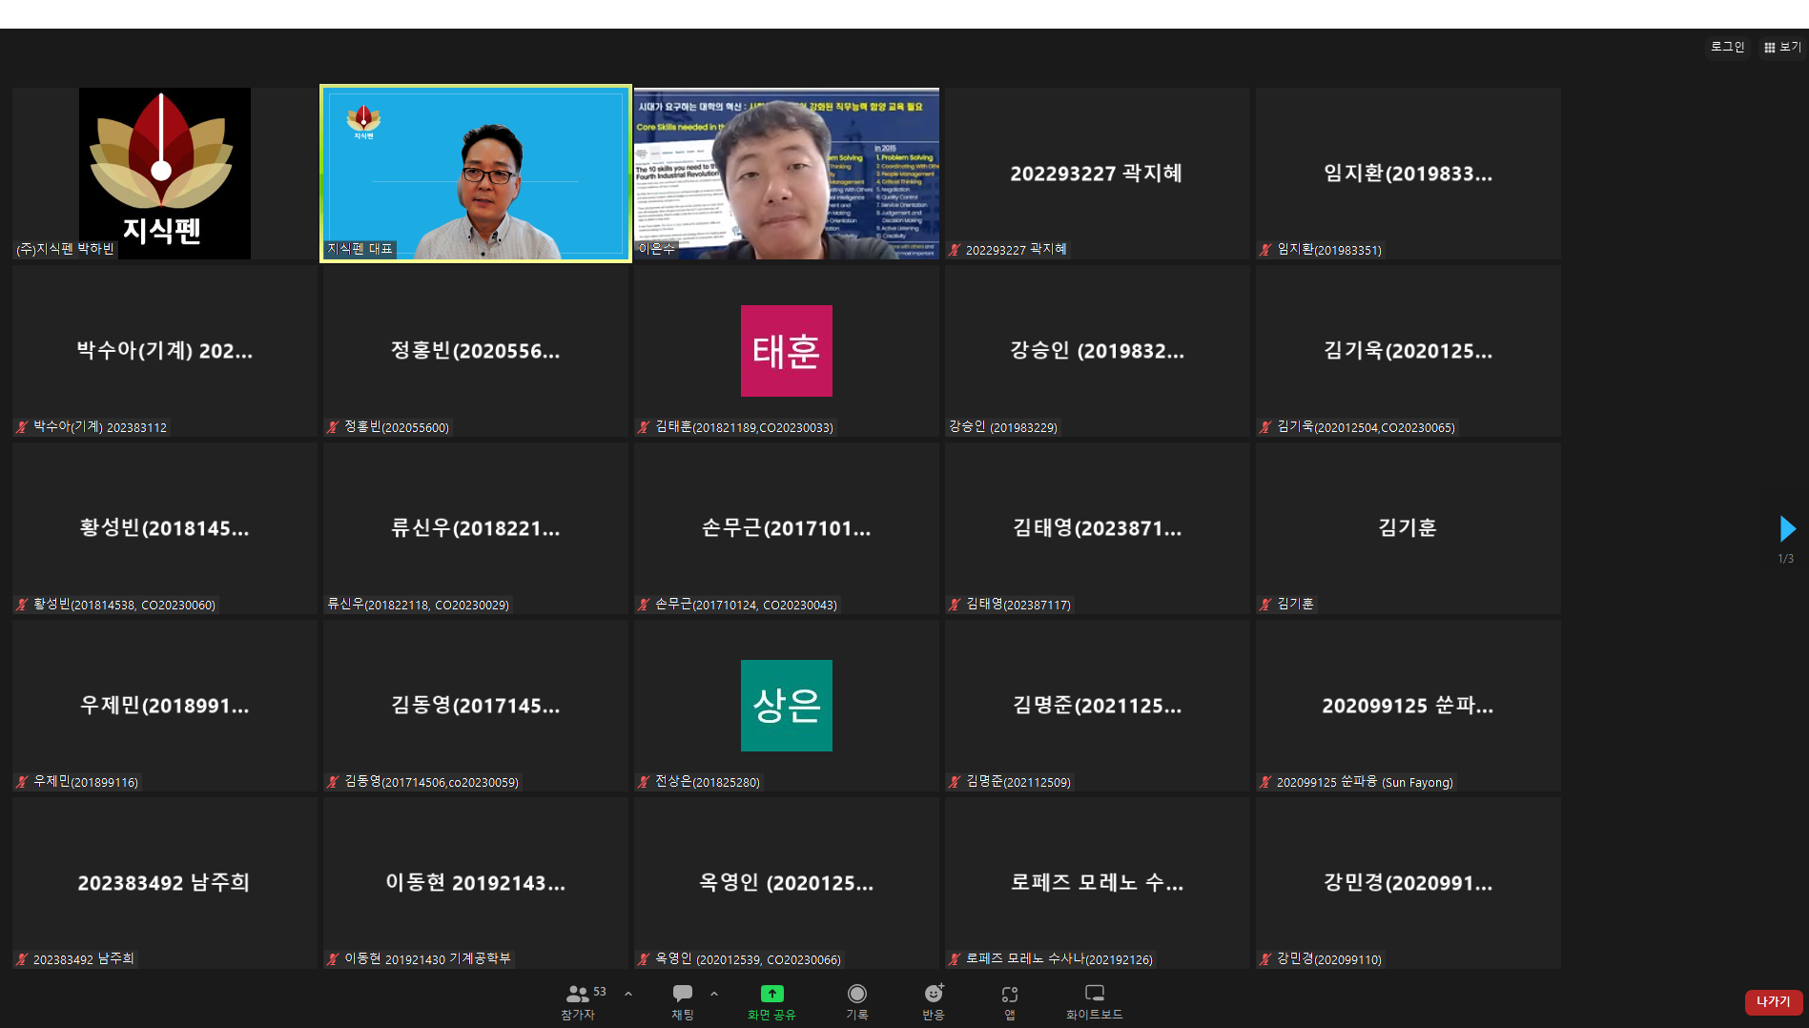Click the name label 류신우(201822118, CO20230029)
1809x1028 pixels.
click(x=418, y=605)
